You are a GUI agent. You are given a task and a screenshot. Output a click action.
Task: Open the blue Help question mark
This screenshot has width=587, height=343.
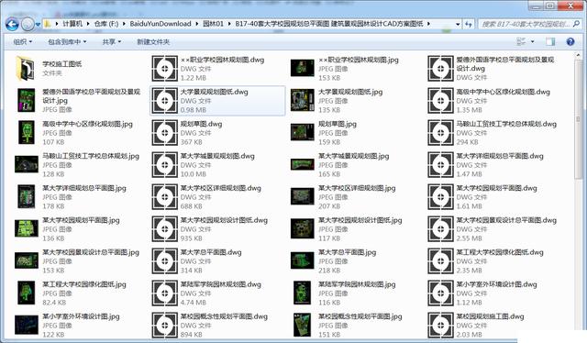[x=570, y=41]
